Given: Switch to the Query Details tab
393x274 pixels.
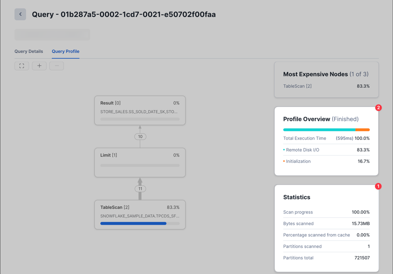Looking at the screenshot, I should (x=29, y=52).
